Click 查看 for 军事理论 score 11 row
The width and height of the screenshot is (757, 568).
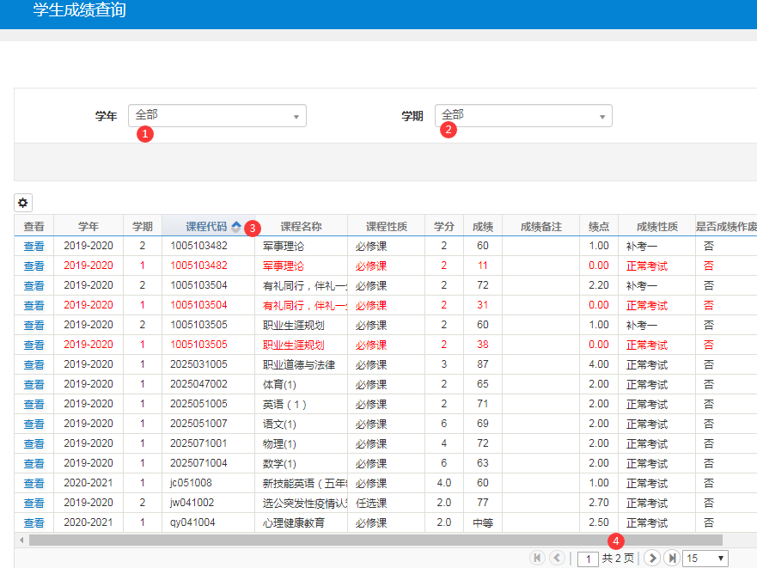click(34, 266)
